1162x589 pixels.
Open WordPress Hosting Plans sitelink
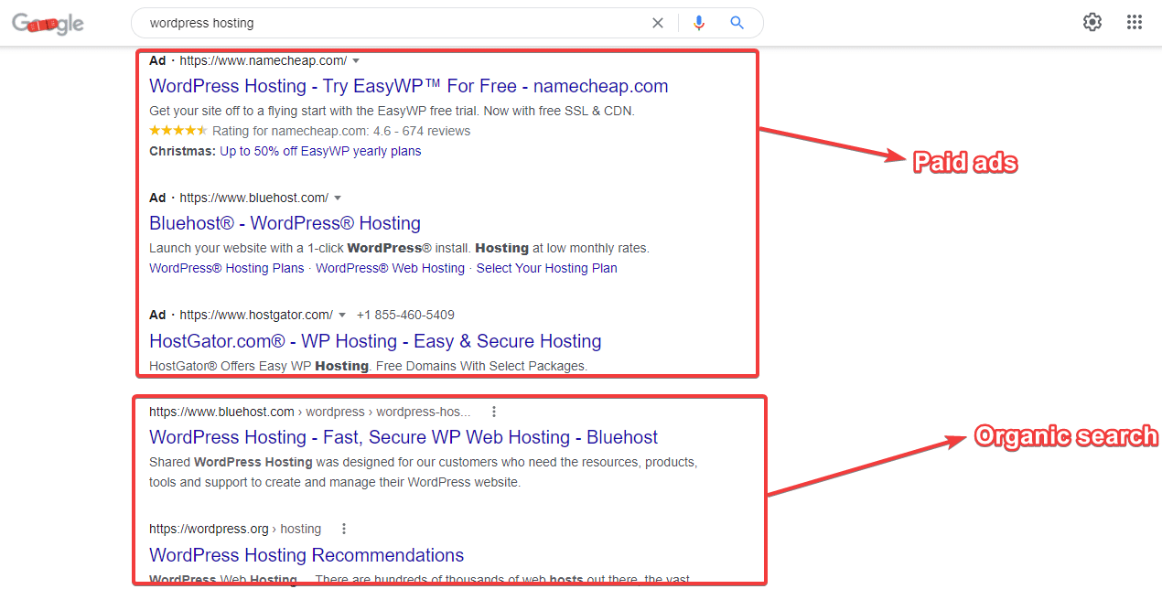[x=226, y=268]
